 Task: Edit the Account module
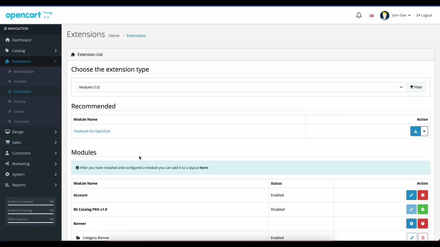click(411, 195)
